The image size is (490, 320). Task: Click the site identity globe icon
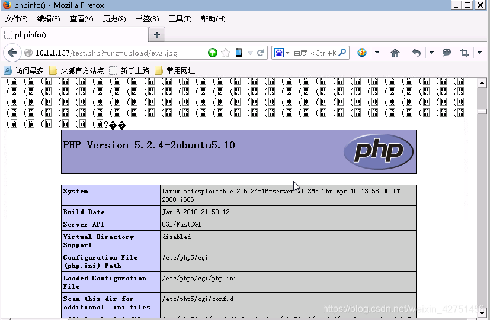28,53
